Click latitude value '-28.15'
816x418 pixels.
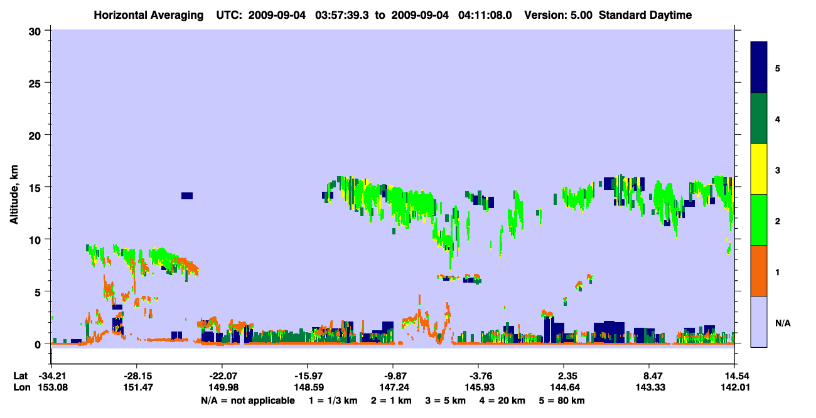click(x=136, y=376)
